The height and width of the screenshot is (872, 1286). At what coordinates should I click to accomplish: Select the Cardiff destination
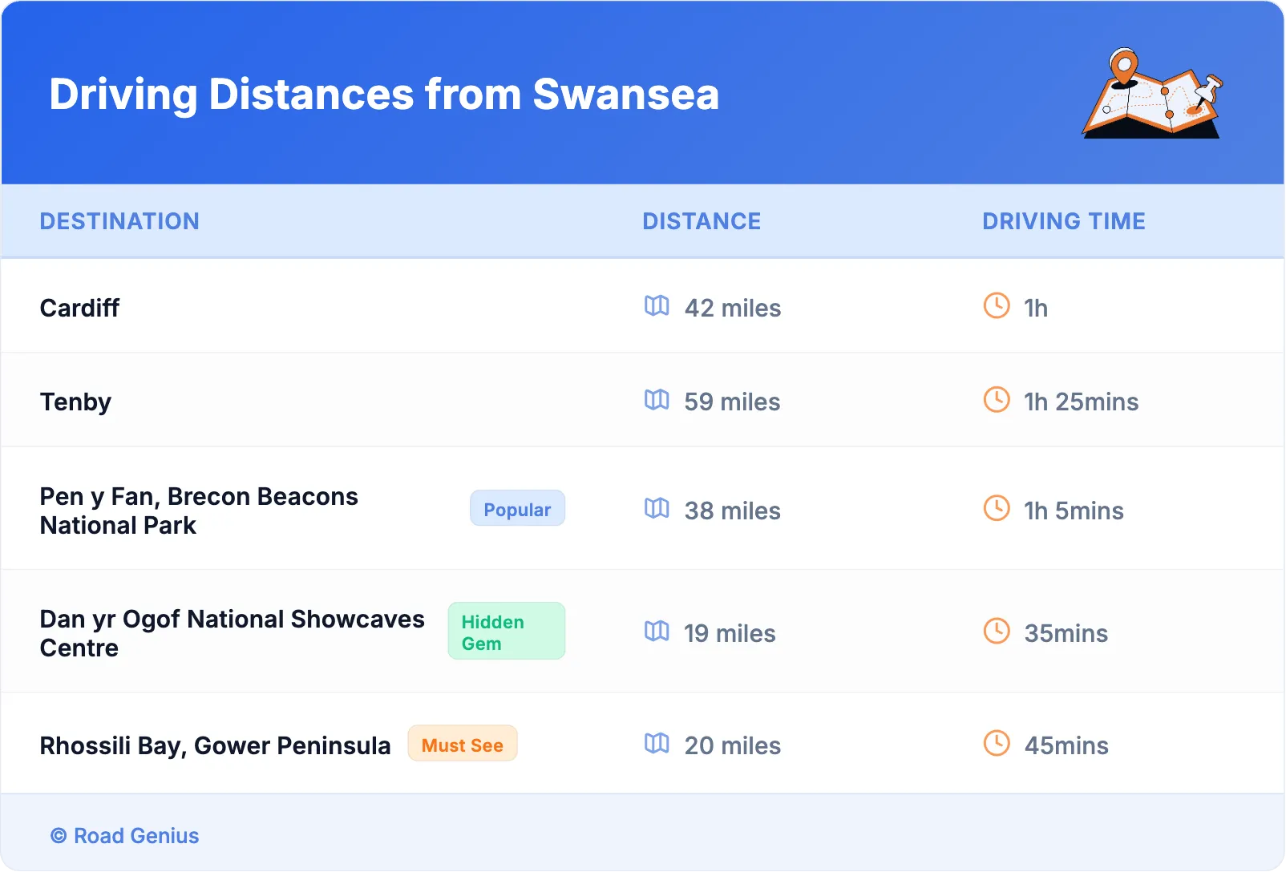79,308
